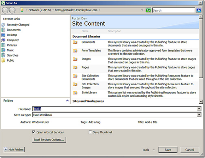Expand the Folders pane chevron
The height and width of the screenshot is (158, 205).
click(x=67, y=100)
